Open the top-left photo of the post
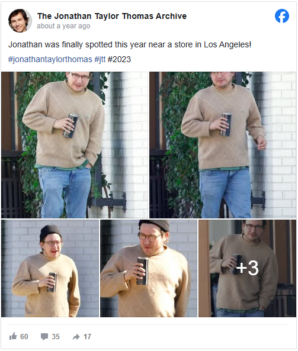The height and width of the screenshot is (351, 298). click(x=75, y=145)
